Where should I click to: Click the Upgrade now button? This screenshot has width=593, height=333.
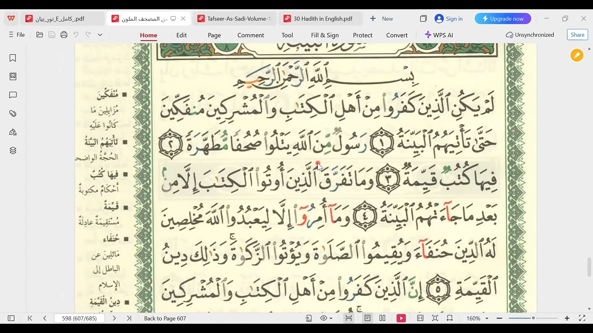(503, 18)
